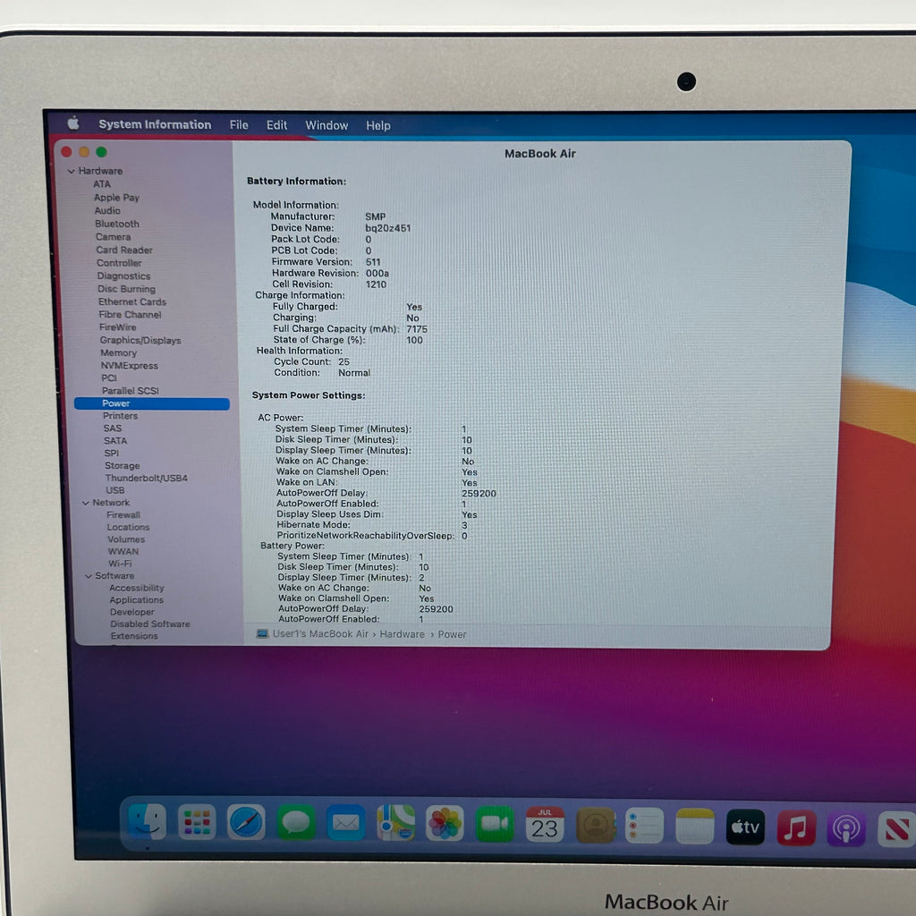Select SATA in the sidebar

pyautogui.click(x=115, y=440)
